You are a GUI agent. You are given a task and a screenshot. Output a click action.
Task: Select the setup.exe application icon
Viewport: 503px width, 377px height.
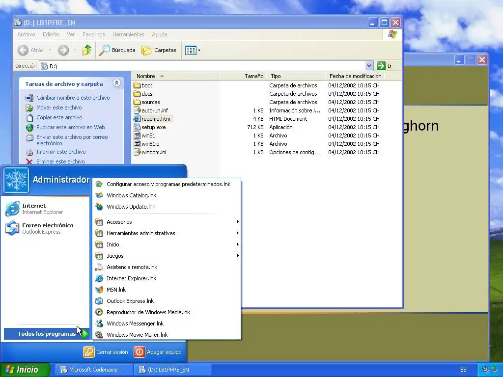[x=137, y=127]
